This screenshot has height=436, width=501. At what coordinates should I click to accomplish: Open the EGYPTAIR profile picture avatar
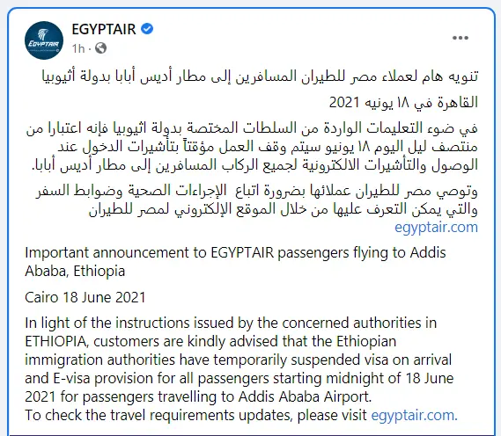(44, 40)
